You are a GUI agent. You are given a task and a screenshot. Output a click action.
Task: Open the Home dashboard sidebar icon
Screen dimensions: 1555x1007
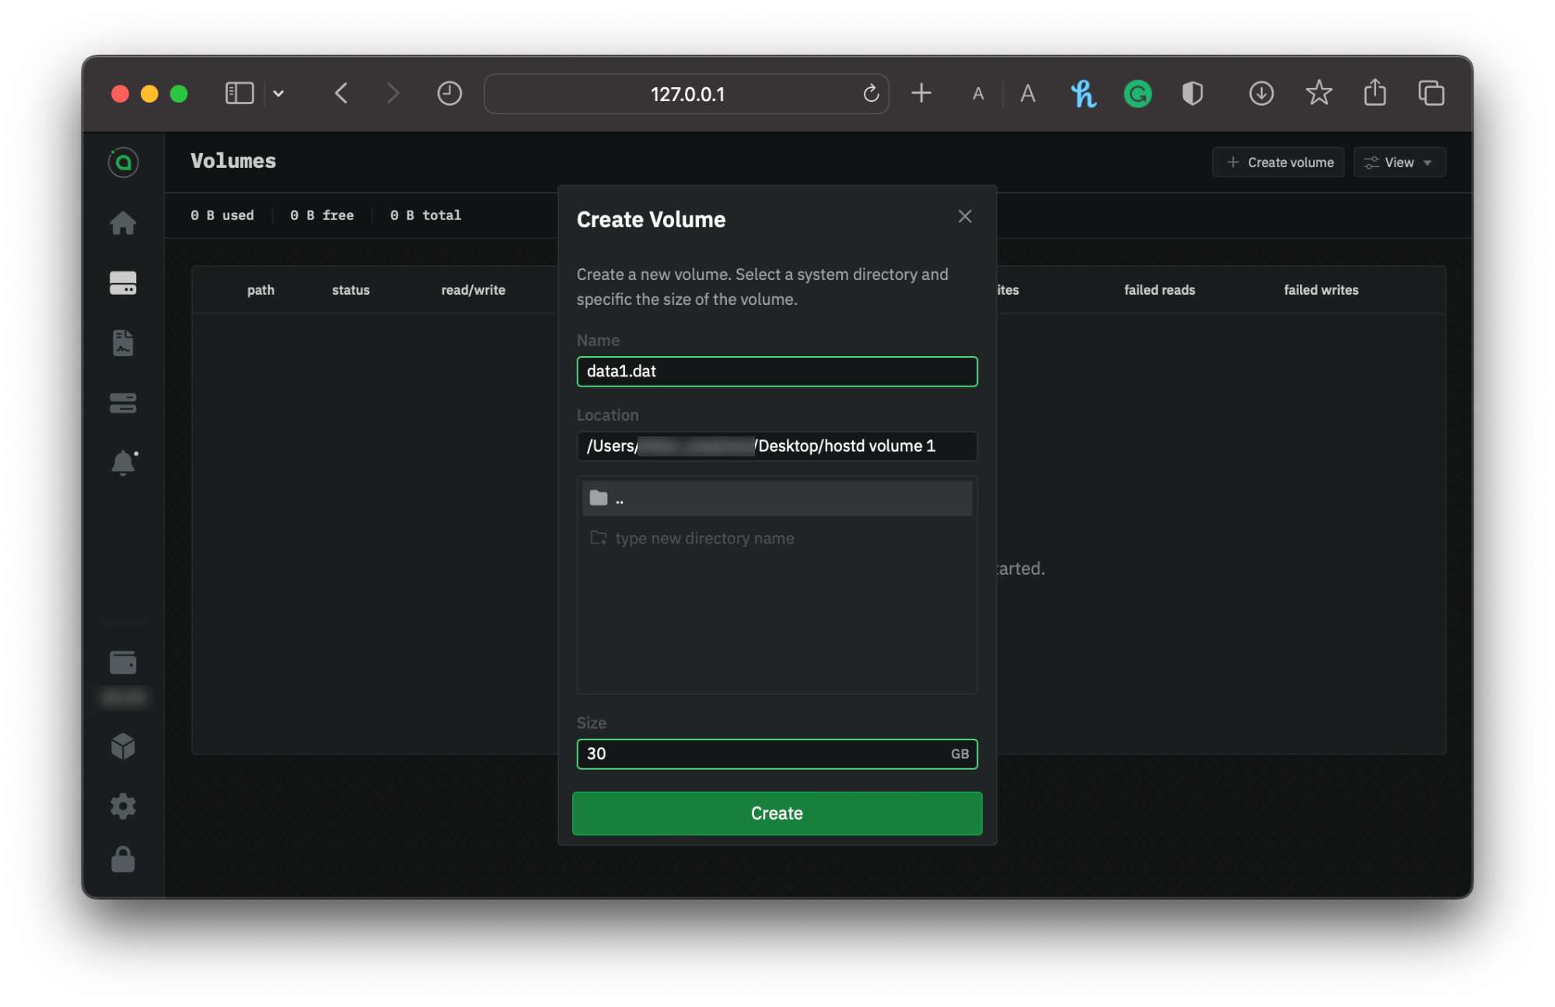pyautogui.click(x=123, y=223)
